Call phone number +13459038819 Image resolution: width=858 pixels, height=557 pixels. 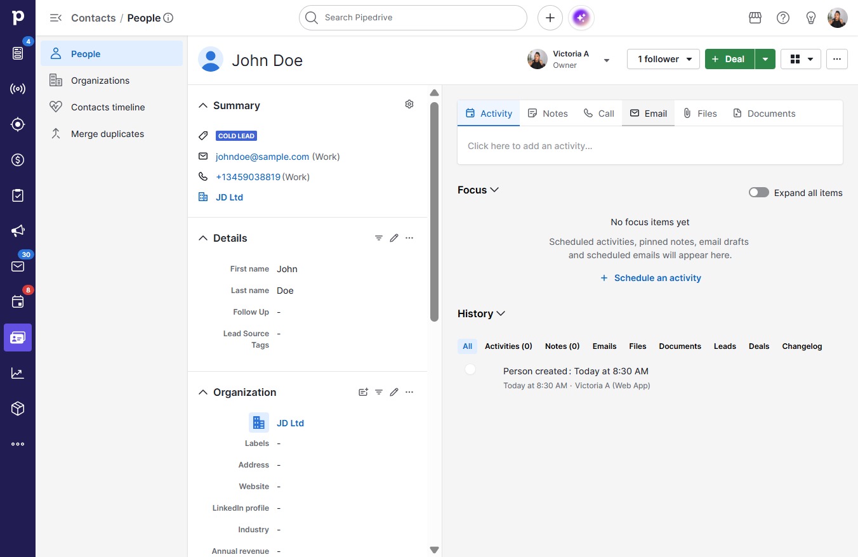pos(248,177)
